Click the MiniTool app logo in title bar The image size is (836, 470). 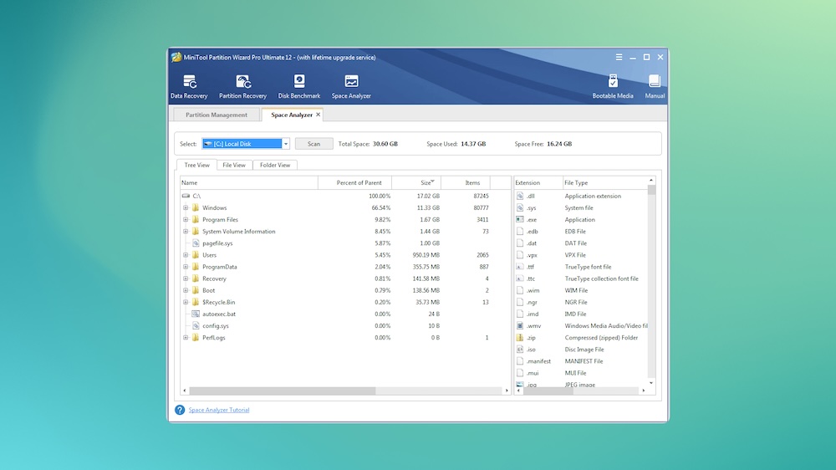[x=176, y=57]
